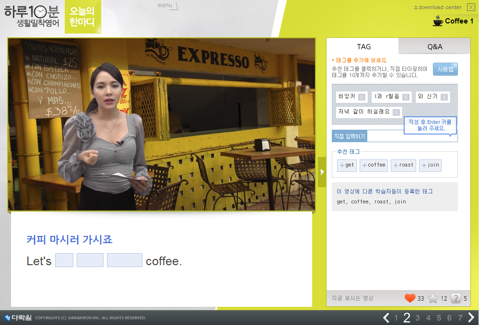Select the TAG tab

click(363, 46)
